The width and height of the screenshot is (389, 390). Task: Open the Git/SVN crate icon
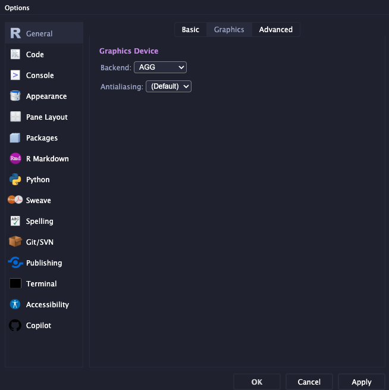click(15, 242)
